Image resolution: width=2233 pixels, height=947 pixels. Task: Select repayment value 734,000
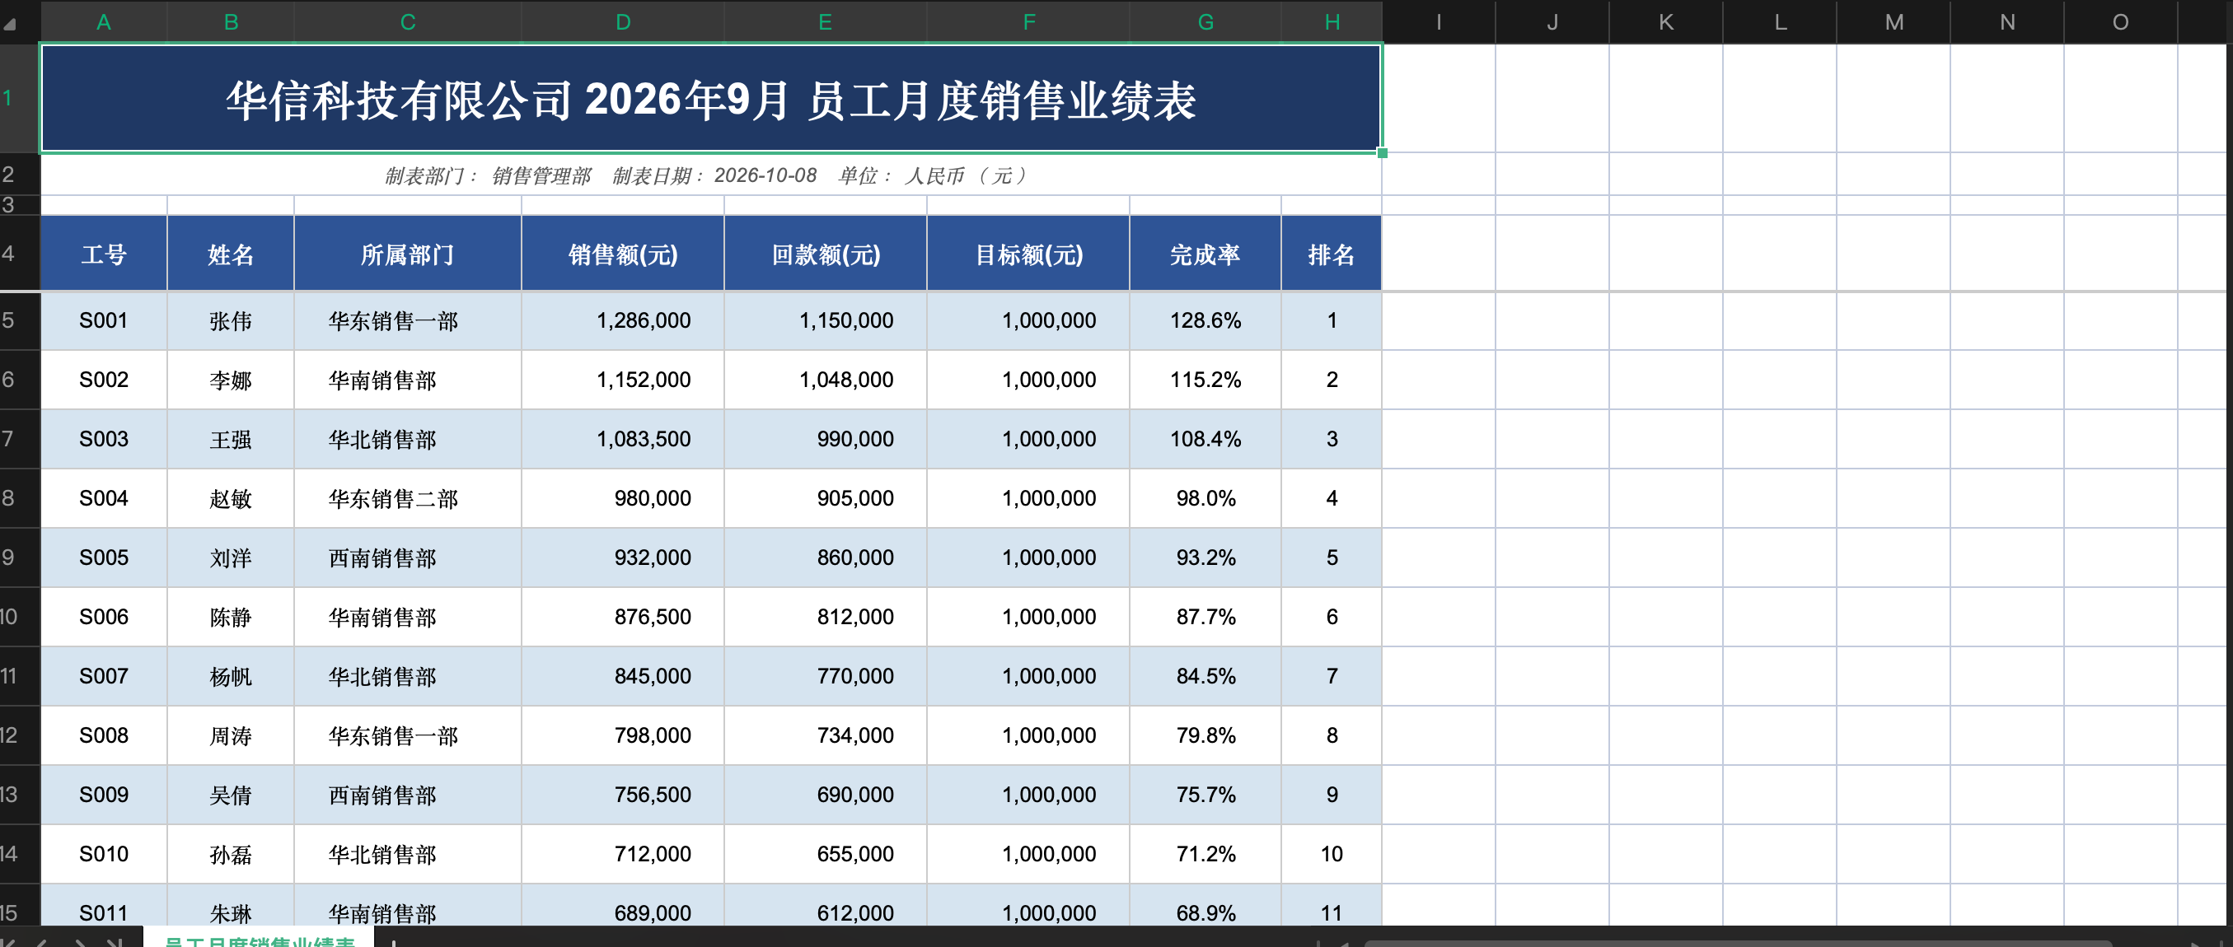click(x=826, y=735)
